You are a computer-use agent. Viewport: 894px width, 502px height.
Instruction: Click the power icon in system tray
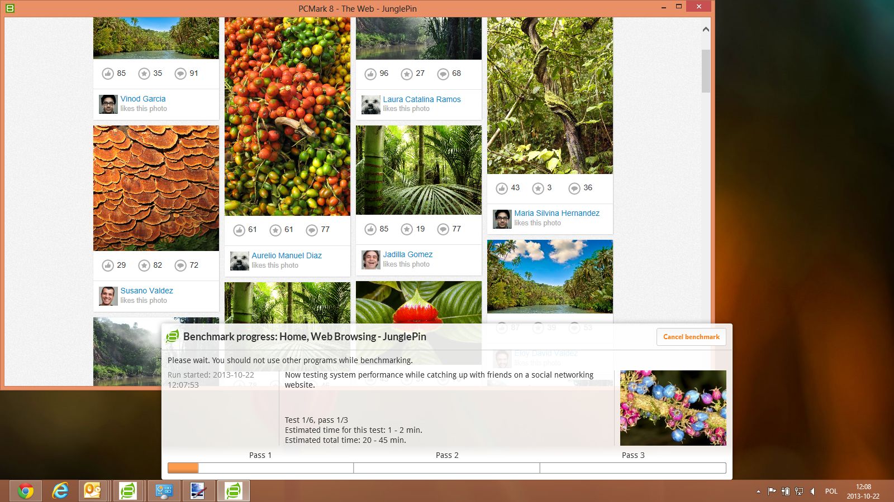point(786,491)
